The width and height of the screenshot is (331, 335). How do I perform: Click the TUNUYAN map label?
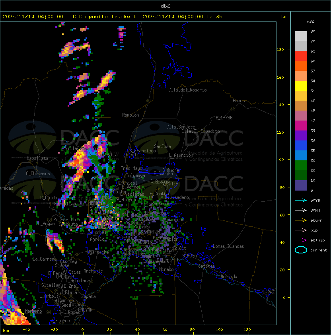point(84,310)
